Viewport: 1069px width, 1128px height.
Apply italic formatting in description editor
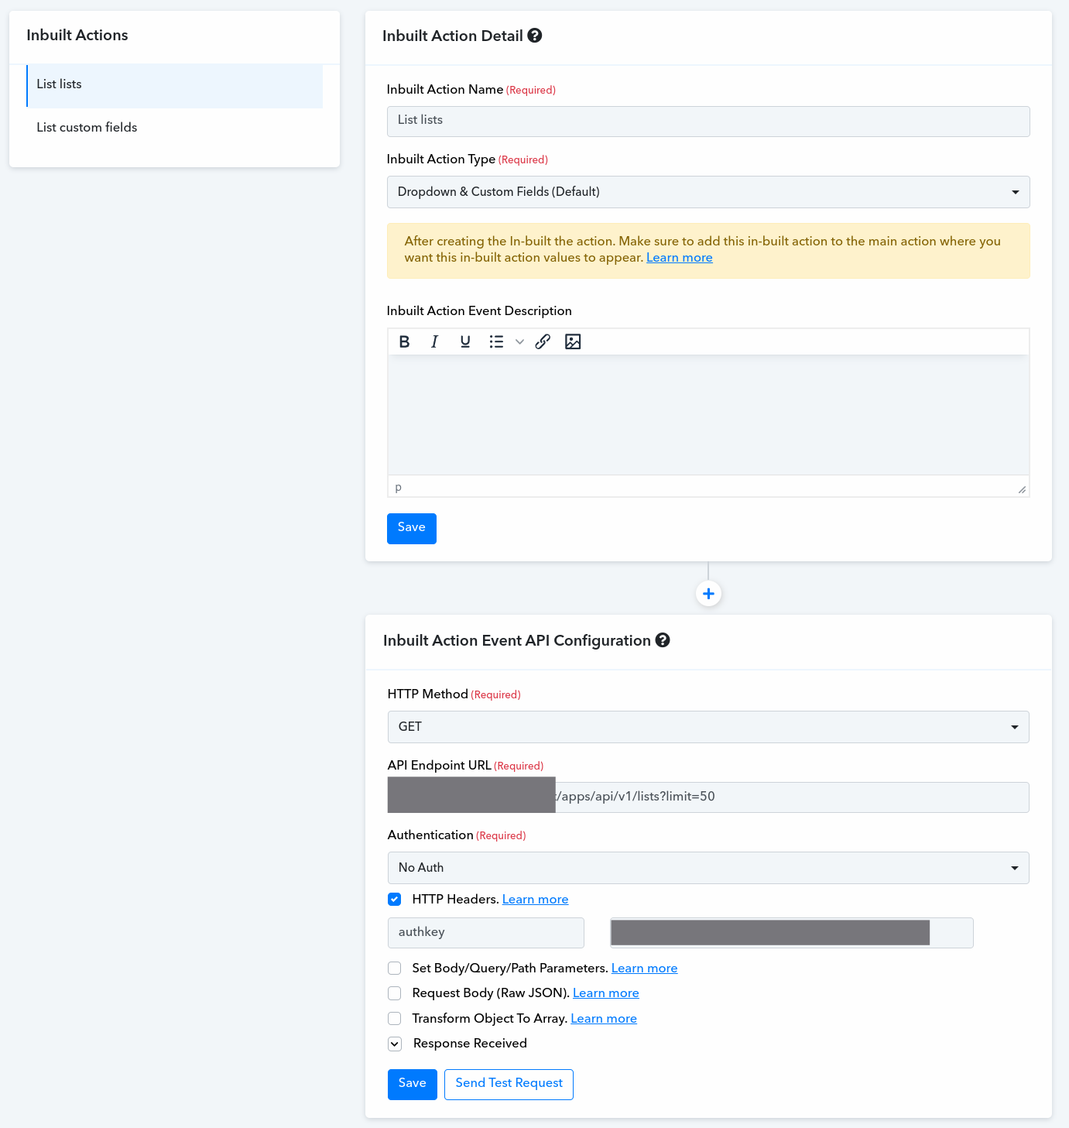[x=434, y=341]
